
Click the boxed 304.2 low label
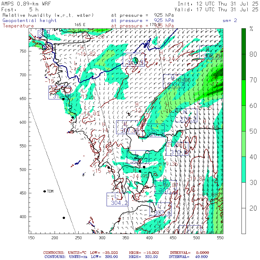click(x=118, y=199)
